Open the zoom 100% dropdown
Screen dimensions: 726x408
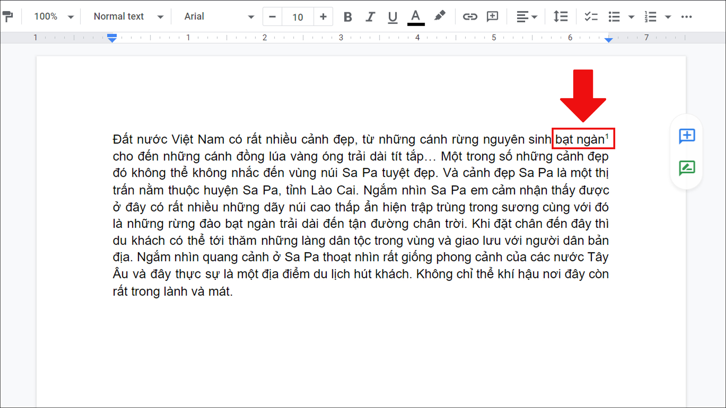click(x=53, y=17)
